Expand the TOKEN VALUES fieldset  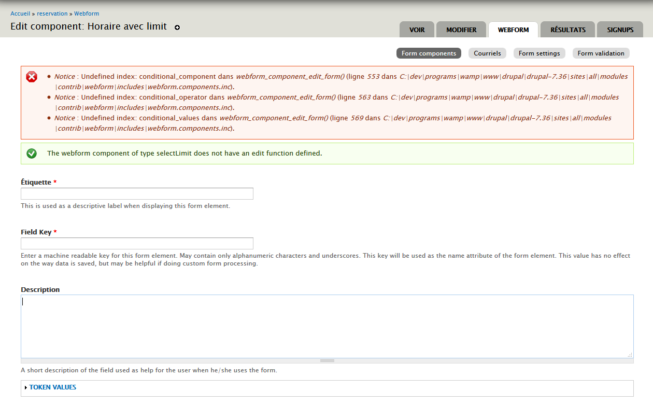(x=53, y=387)
